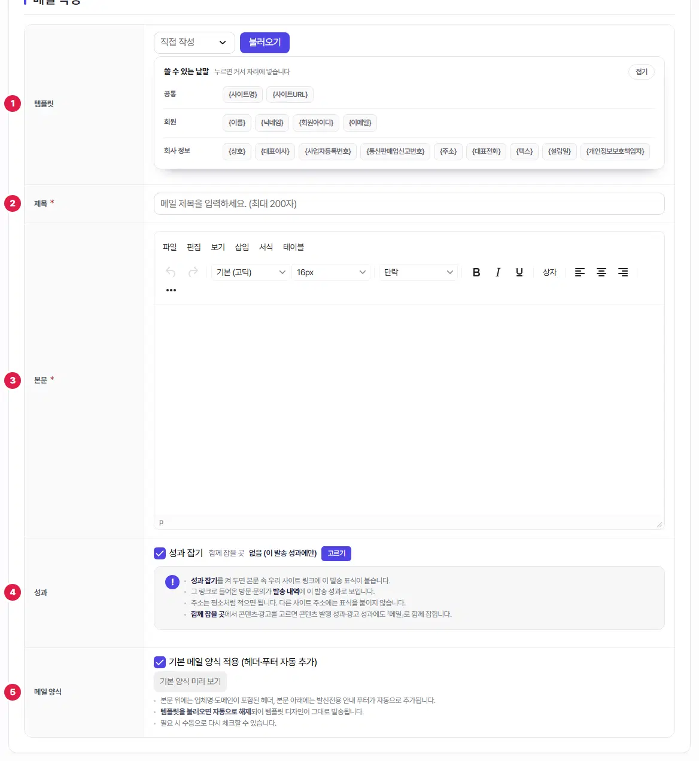Insert the {닉네임} token

[272, 123]
